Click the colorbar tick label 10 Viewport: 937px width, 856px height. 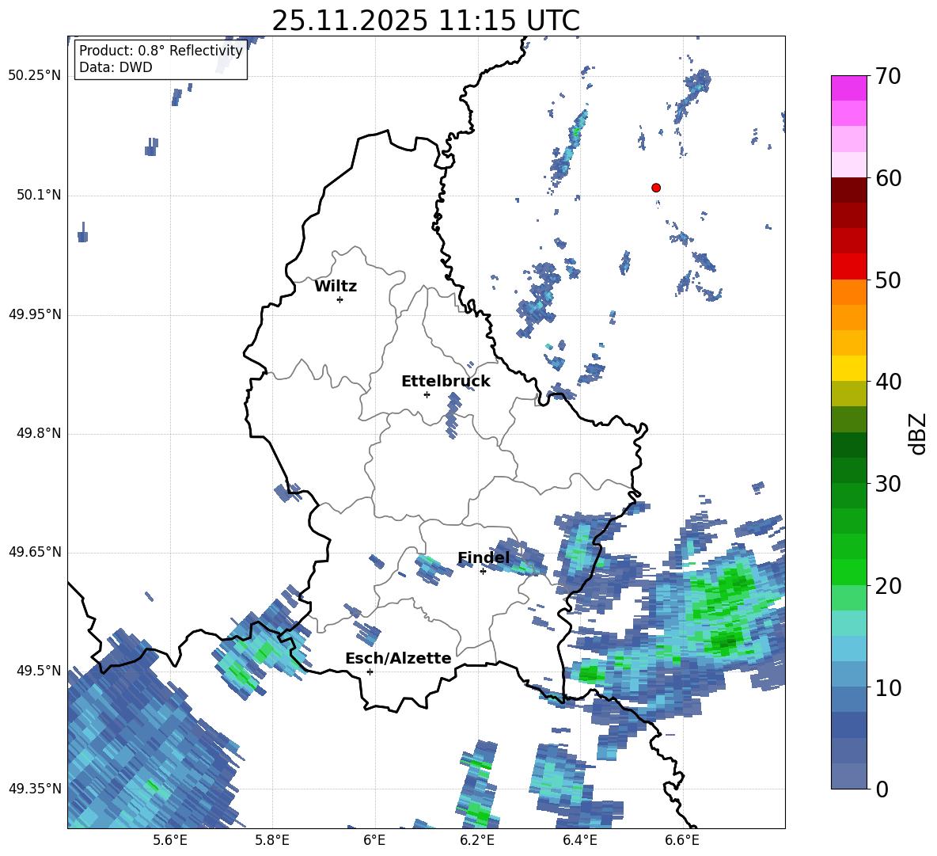click(888, 687)
